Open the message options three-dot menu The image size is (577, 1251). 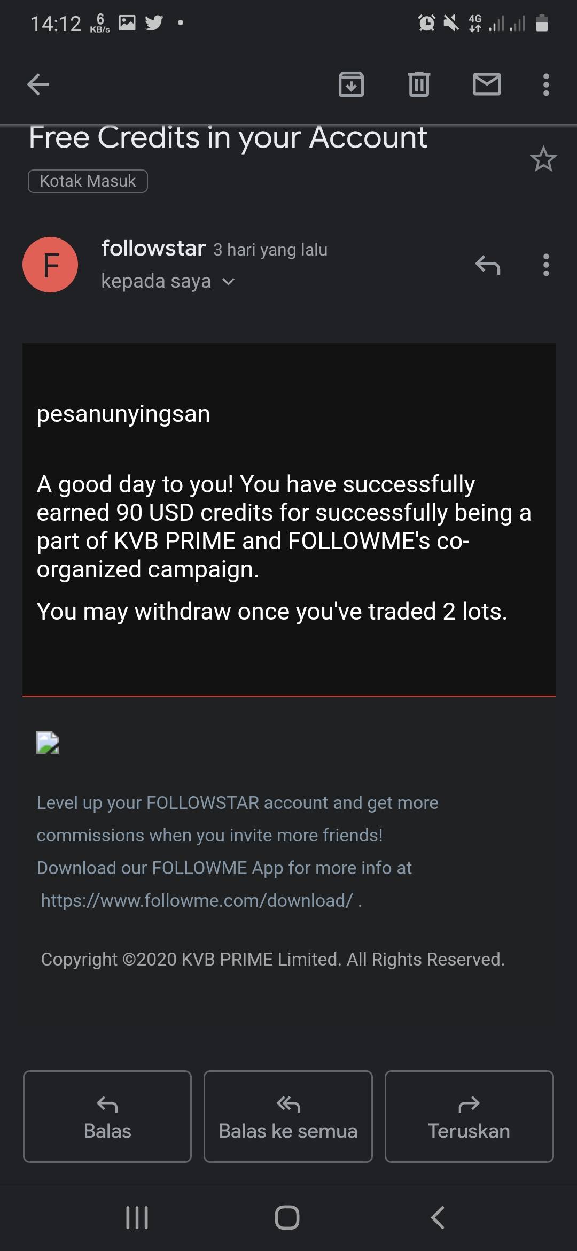pos(545,265)
